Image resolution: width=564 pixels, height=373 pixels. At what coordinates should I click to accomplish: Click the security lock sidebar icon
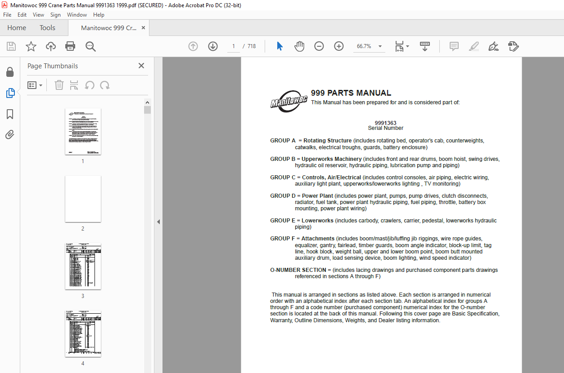click(10, 72)
